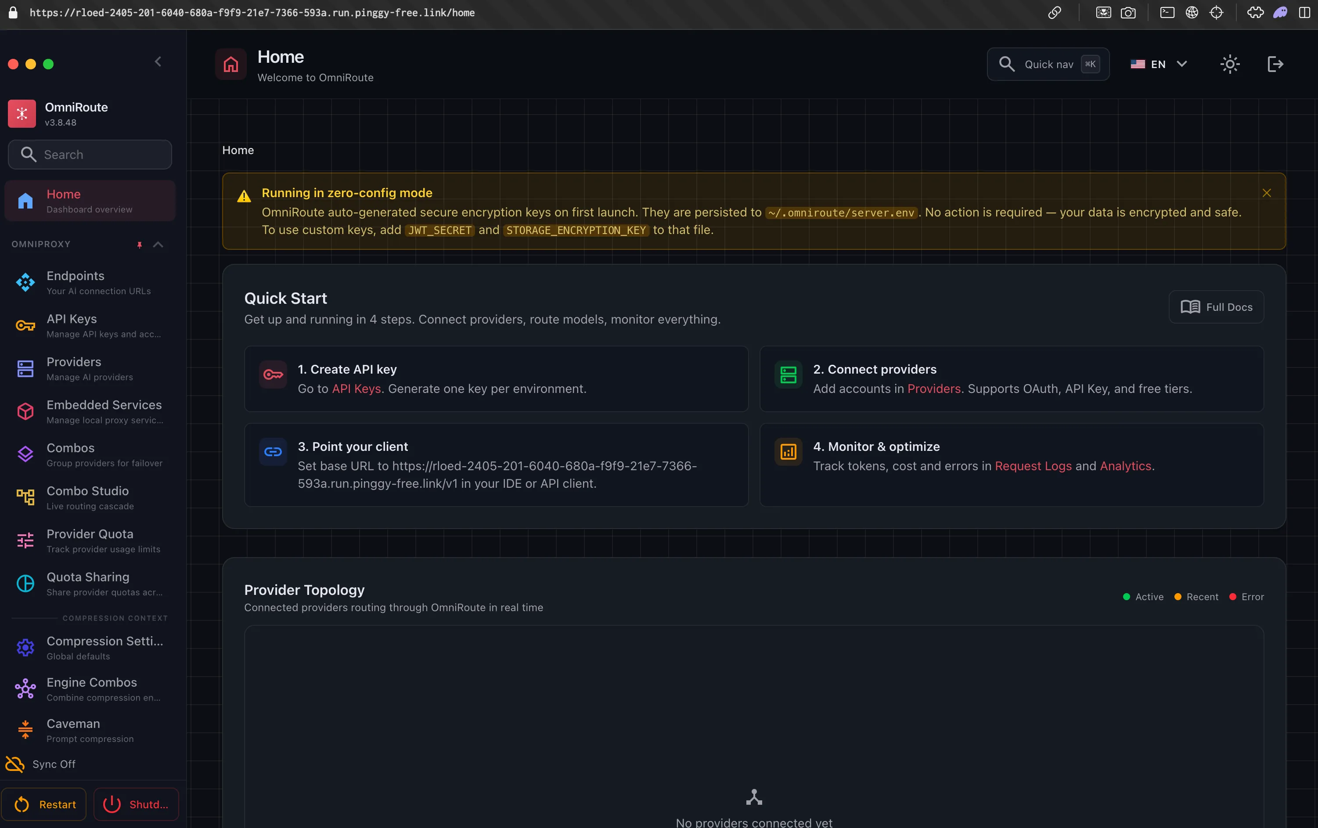Focus the sidebar Search field
Viewport: 1318px width, 828px height.
90,155
